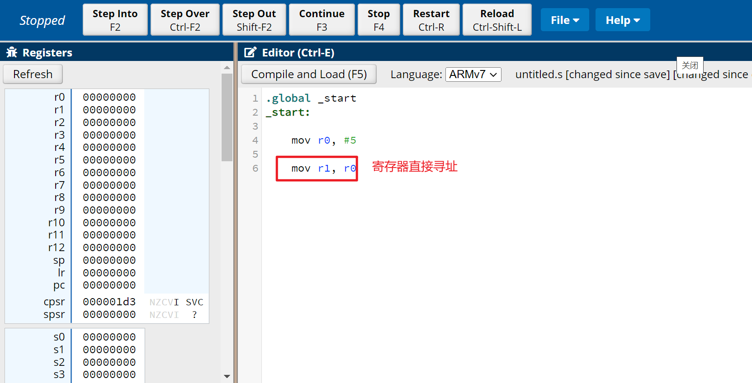Viewport: 752px width, 383px height.
Task: Select the lr register value
Action: (109, 273)
